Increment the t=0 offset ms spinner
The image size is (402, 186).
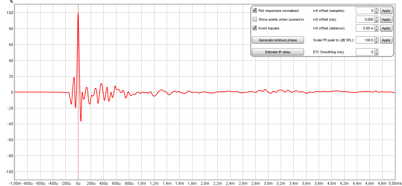pos(377,18)
